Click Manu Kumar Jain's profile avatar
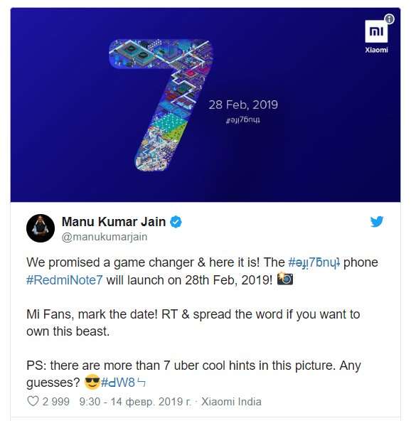411x421 pixels. (x=41, y=228)
